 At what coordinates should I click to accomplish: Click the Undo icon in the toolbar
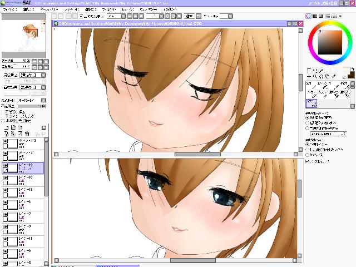(x=55, y=16)
